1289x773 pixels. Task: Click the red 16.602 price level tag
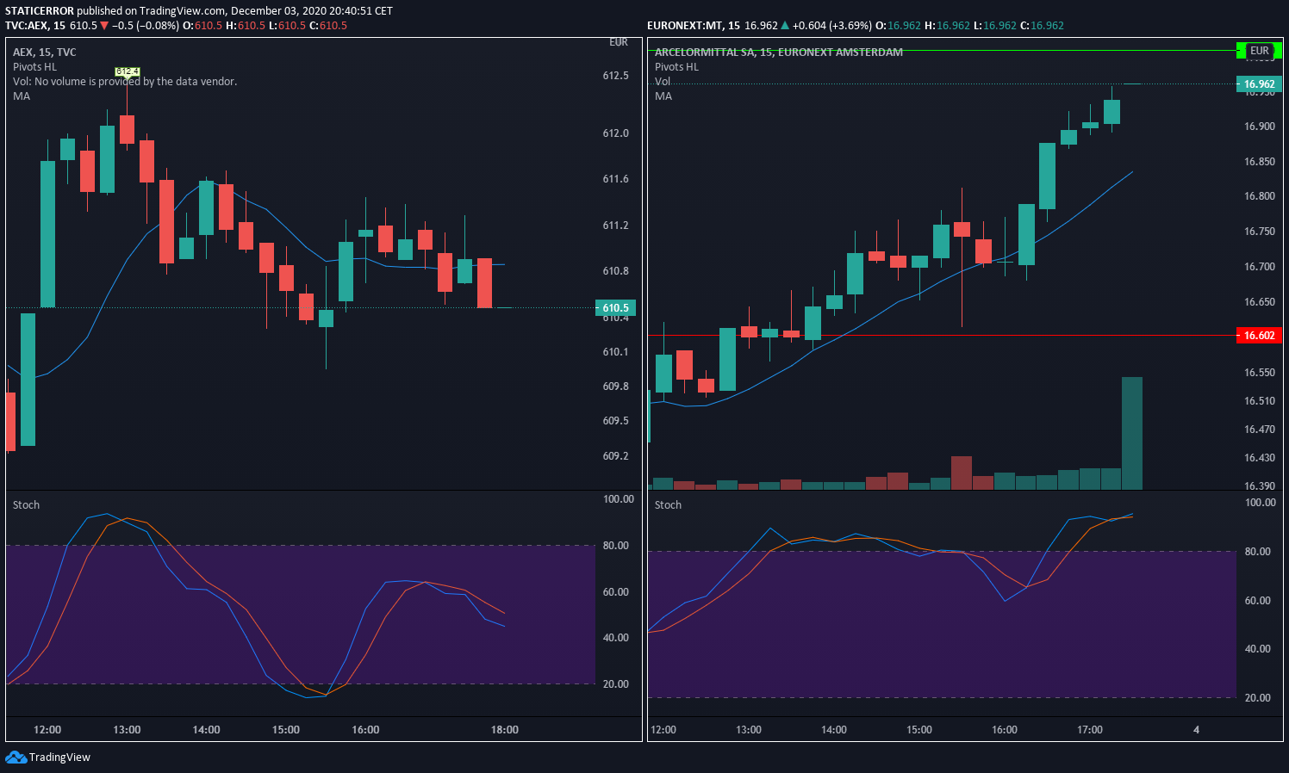(1259, 336)
